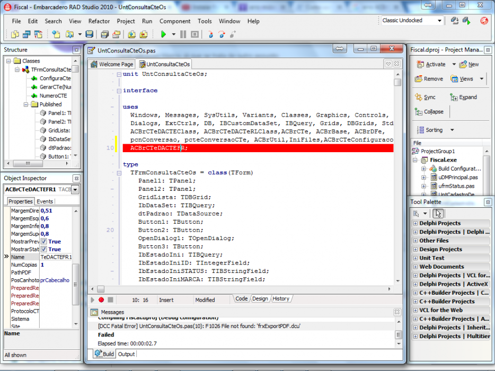Click the Tool Palette selection arrow icon
Image resolution: width=495 pixels, height=371 pixels.
point(438,214)
